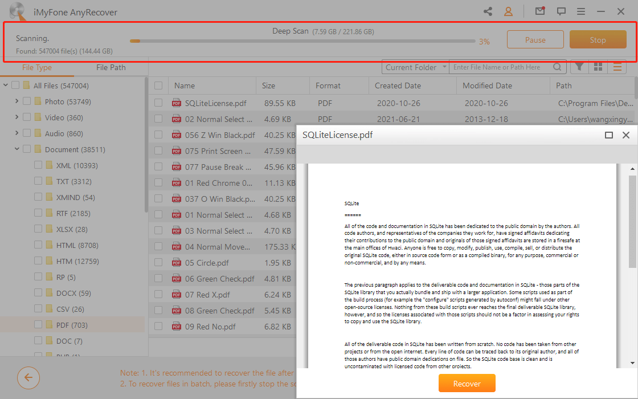Collapse the Document tree node
The width and height of the screenshot is (638, 399).
17,149
